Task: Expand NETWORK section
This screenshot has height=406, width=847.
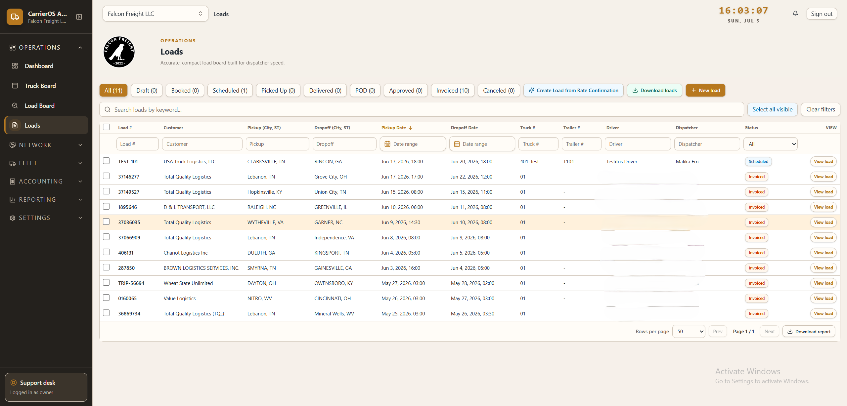Action: click(46, 145)
